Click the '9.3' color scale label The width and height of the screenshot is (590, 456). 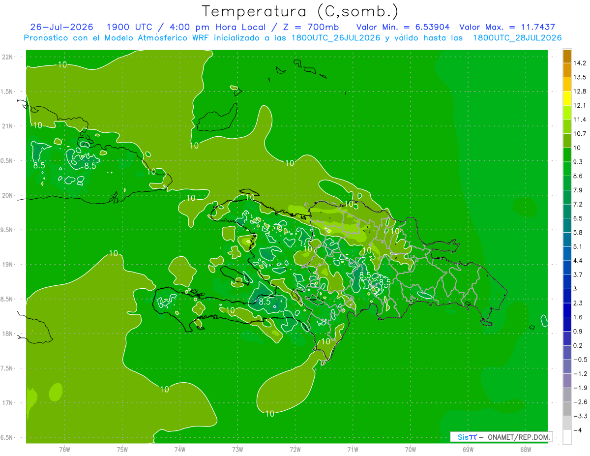(x=578, y=162)
